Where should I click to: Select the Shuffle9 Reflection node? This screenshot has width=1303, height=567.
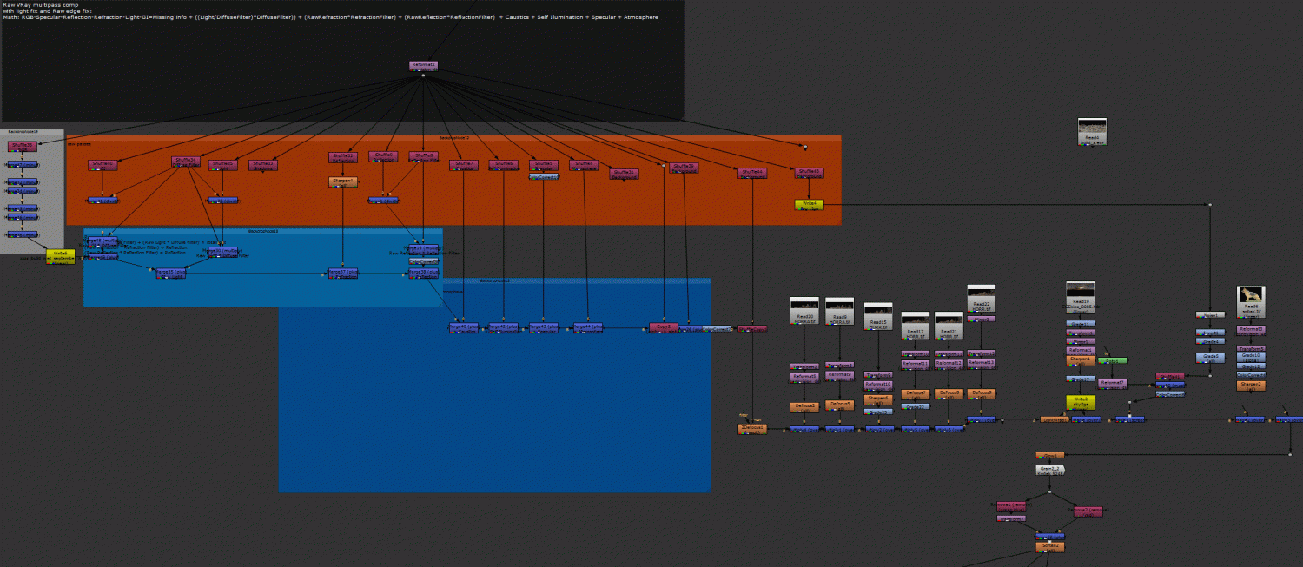(383, 156)
